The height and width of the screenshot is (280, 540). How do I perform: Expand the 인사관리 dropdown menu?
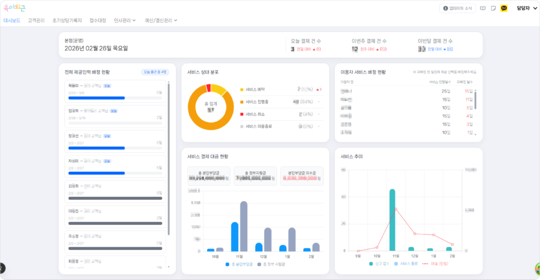pos(124,21)
